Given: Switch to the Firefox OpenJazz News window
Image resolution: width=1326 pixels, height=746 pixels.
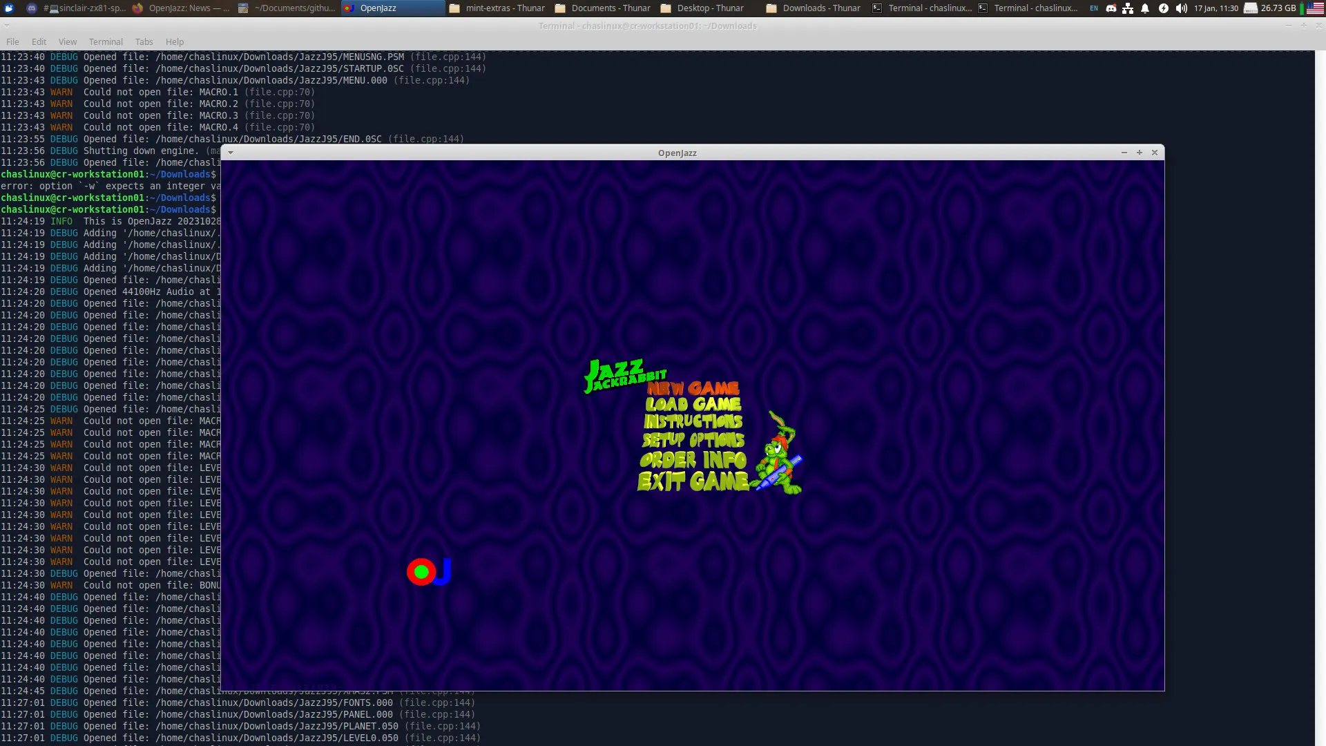Looking at the screenshot, I should tap(181, 8).
